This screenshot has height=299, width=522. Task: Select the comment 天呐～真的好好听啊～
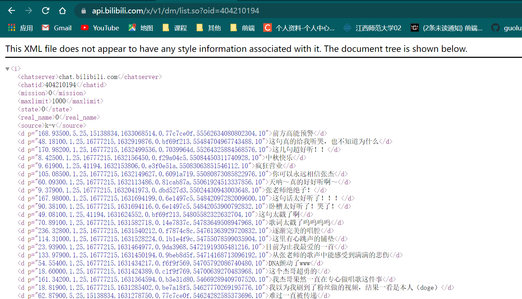pyautogui.click(x=303, y=182)
